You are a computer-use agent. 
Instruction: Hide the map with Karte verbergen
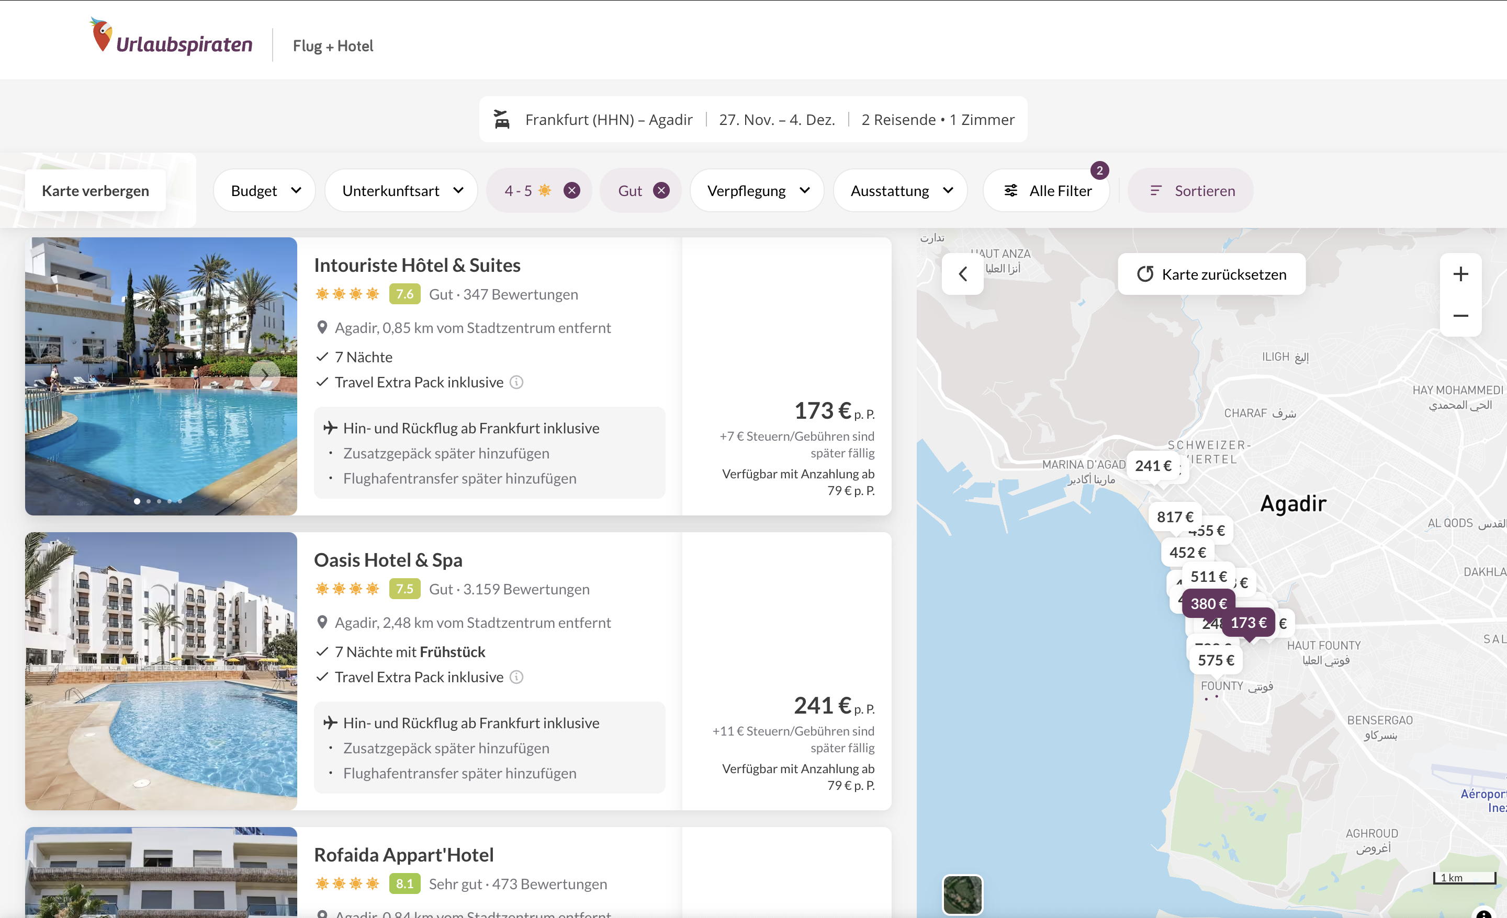(95, 191)
